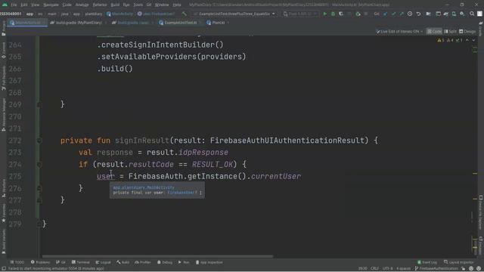Click the Git update project arrow
484x272 pixels.
[x=385, y=14]
